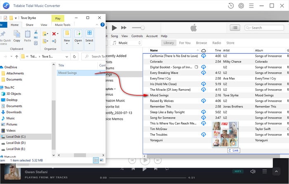Click iTunes fast-forward button
289x184 pixels.
(124, 28)
